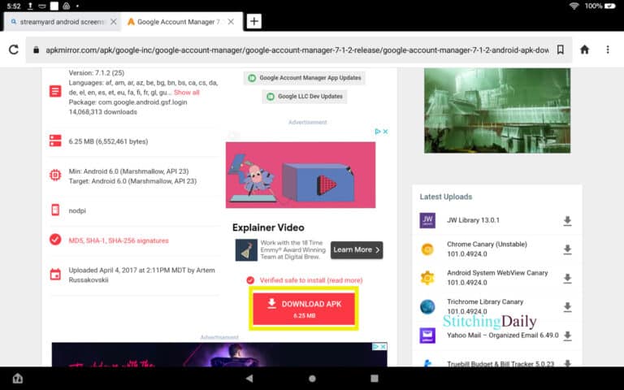Screen dimensions: 624x390
Task: Click the green sidebar ad image
Action: click(497, 110)
